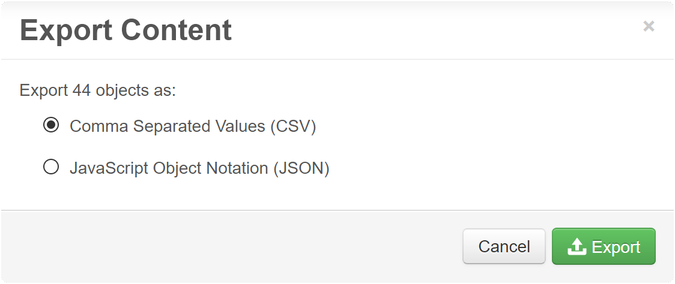Click the filled circle beside the CSV option
Screen dimensions: 675x284
click(51, 126)
